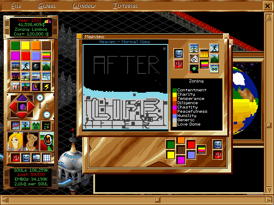Toggle the grid overlay icon in left panel

[46, 158]
